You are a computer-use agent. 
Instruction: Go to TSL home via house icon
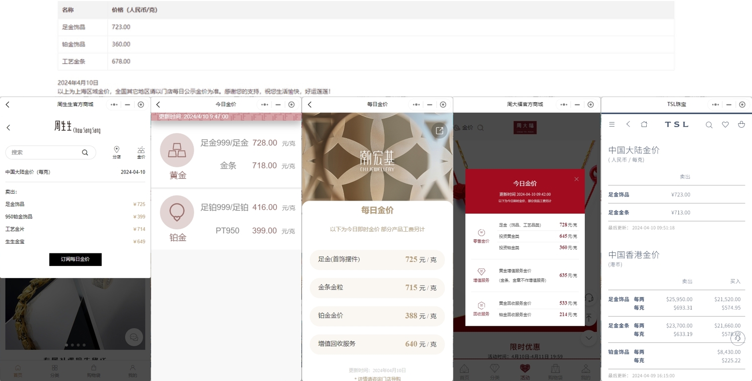pyautogui.click(x=644, y=125)
